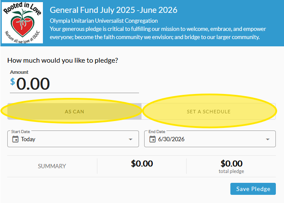Expand the End Date dropdown arrow
284x203 pixels.
click(268, 139)
